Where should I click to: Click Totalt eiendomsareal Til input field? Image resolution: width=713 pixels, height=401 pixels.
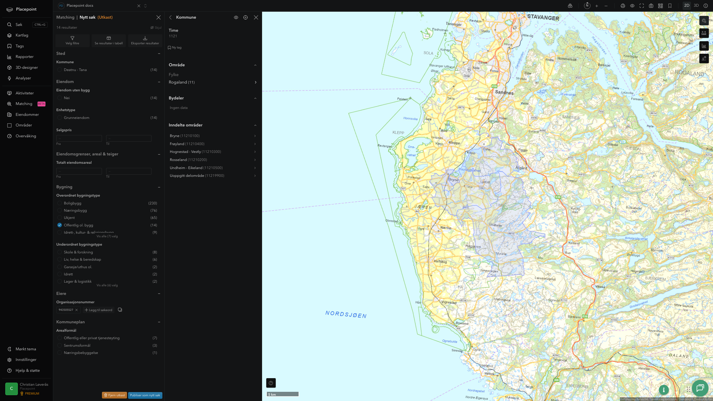(129, 171)
